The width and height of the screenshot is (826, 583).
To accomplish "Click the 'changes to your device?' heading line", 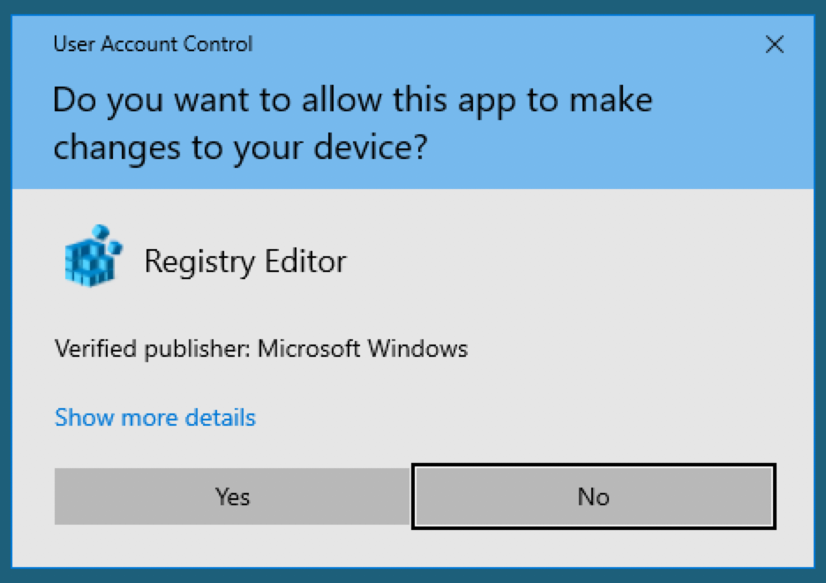I will [240, 148].
